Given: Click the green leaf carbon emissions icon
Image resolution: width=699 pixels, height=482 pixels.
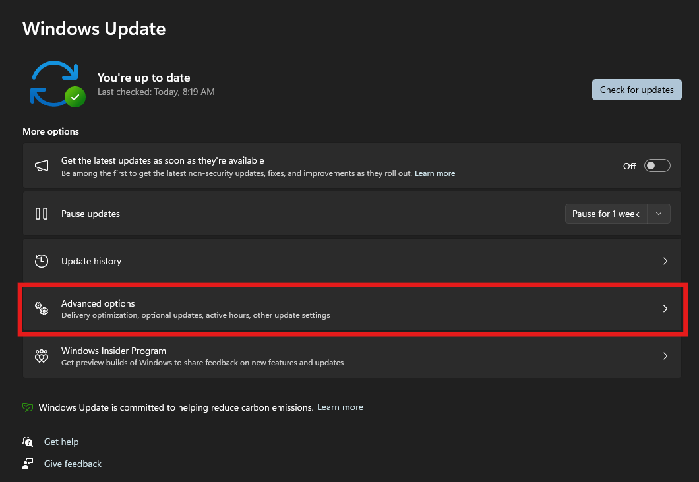Looking at the screenshot, I should [28, 407].
